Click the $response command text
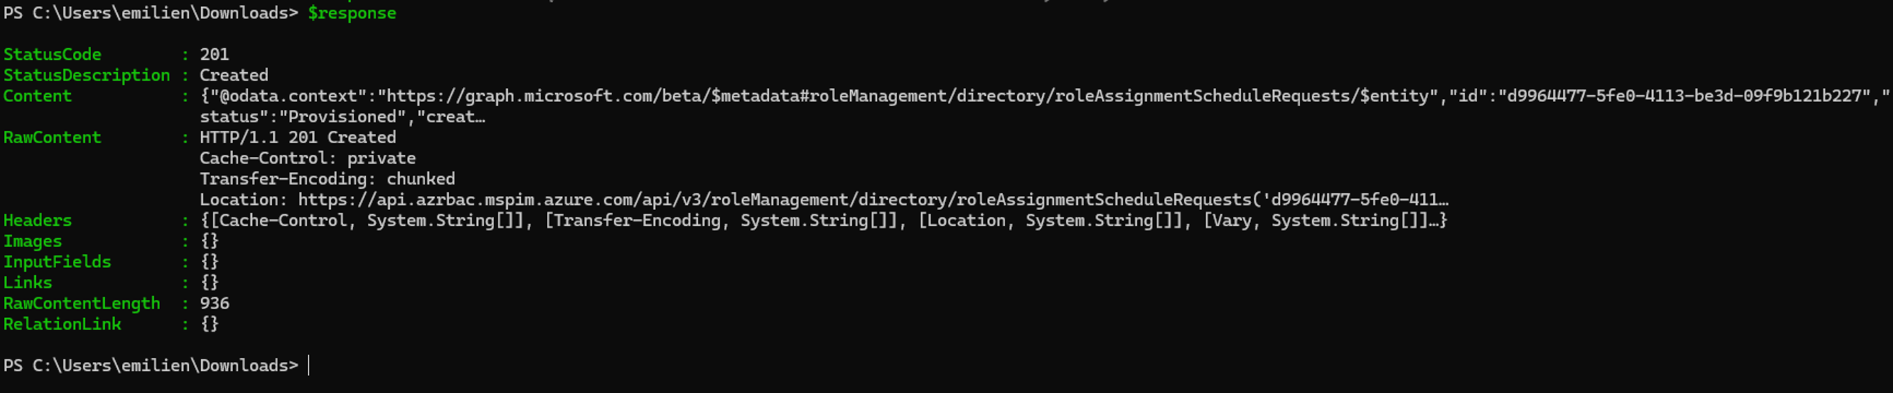Screen dimensions: 1893x393 (x=352, y=13)
